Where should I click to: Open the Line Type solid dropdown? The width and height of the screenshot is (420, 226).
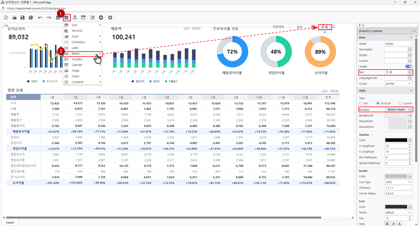coord(399,182)
